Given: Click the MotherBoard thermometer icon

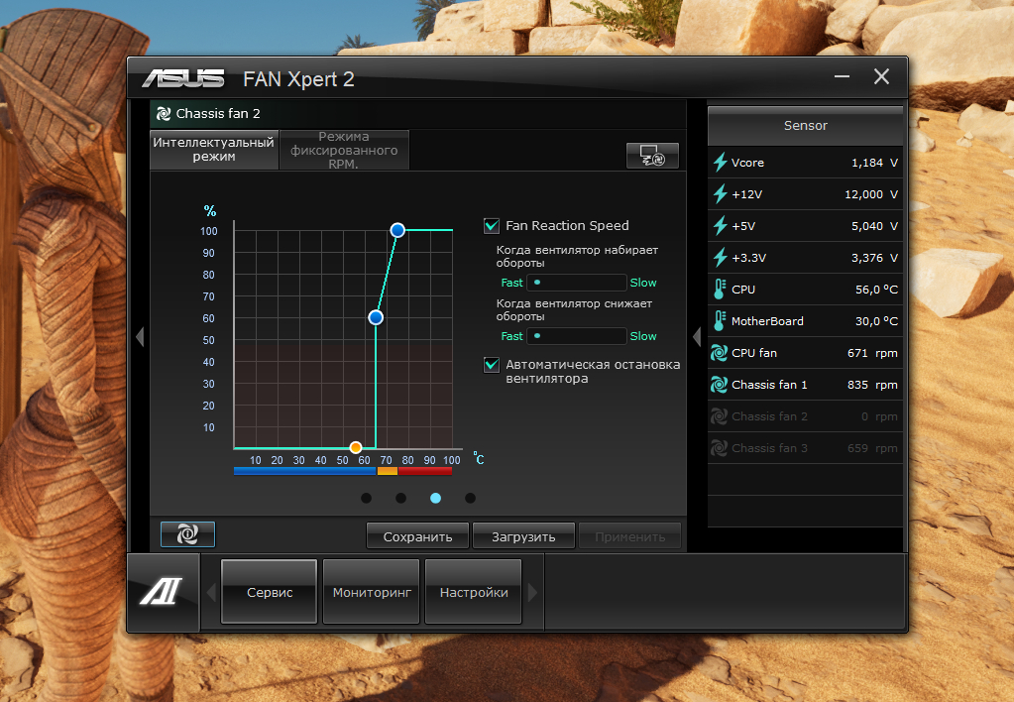Looking at the screenshot, I should [719, 321].
